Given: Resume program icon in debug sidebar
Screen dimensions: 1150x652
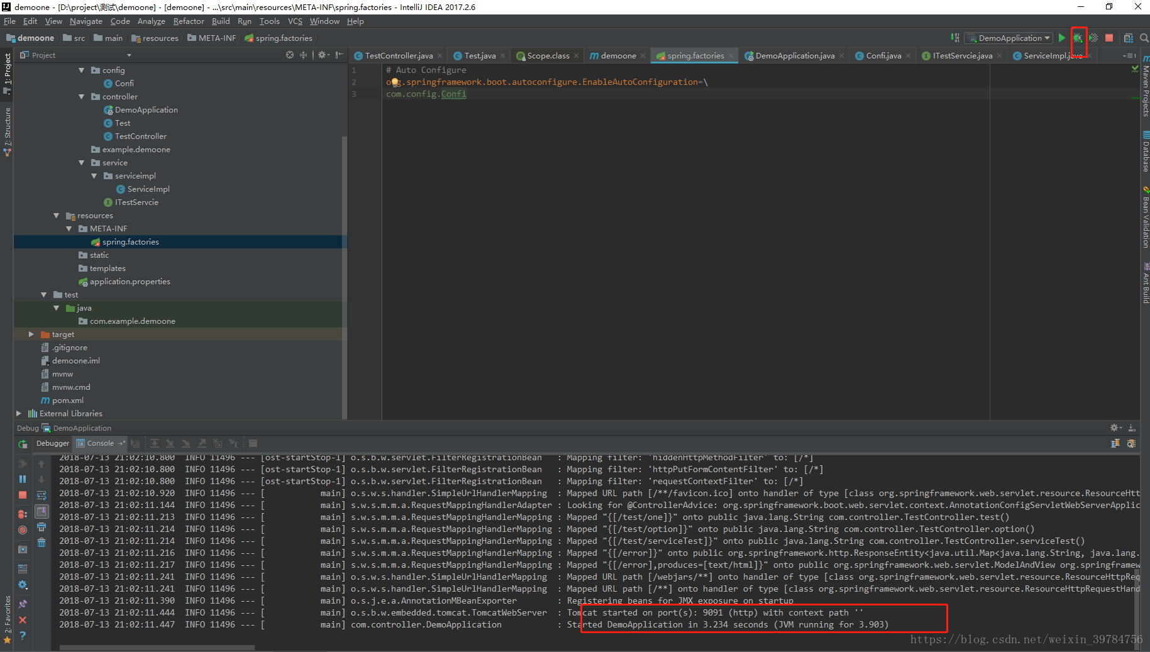Looking at the screenshot, I should click(23, 463).
